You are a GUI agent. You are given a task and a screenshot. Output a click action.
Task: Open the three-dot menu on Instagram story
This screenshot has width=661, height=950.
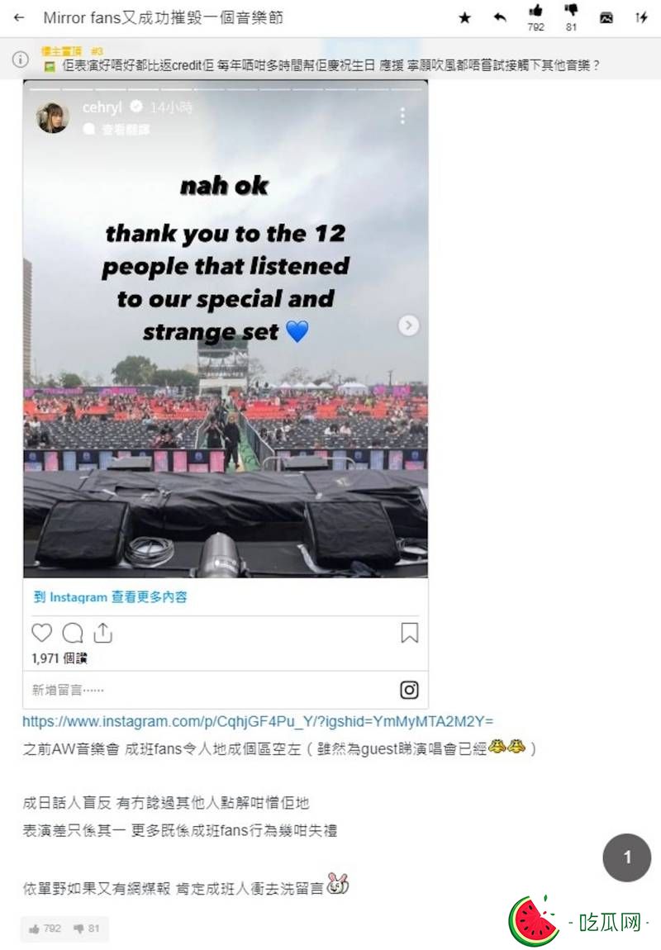click(402, 116)
